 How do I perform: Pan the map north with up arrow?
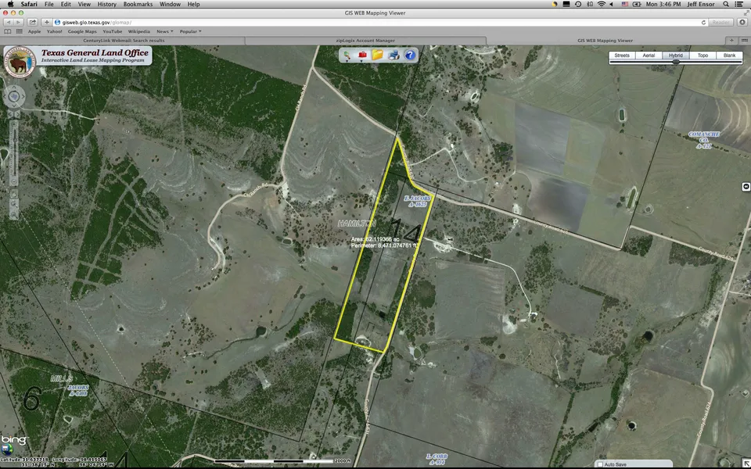[x=15, y=88]
